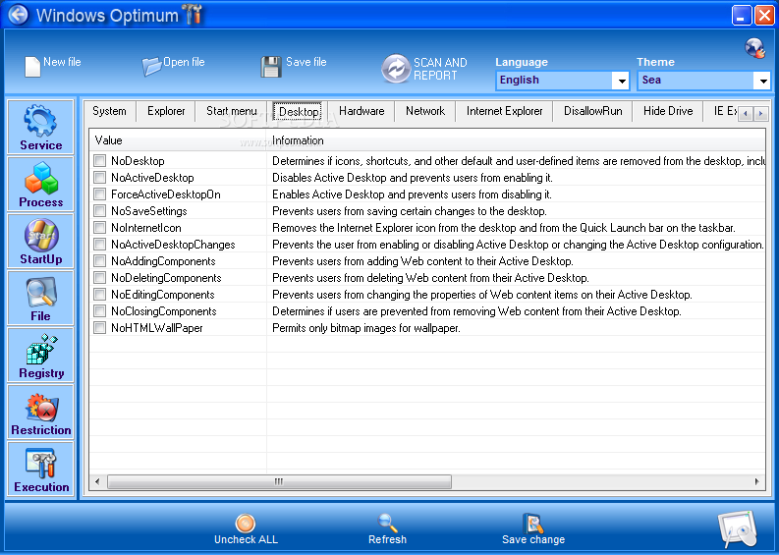Open the StartUp section
This screenshot has height=555, width=779.
tap(40, 241)
